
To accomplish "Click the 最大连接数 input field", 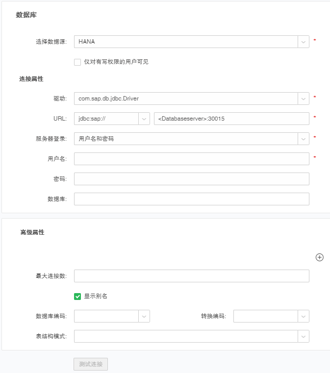I will point(191,276).
